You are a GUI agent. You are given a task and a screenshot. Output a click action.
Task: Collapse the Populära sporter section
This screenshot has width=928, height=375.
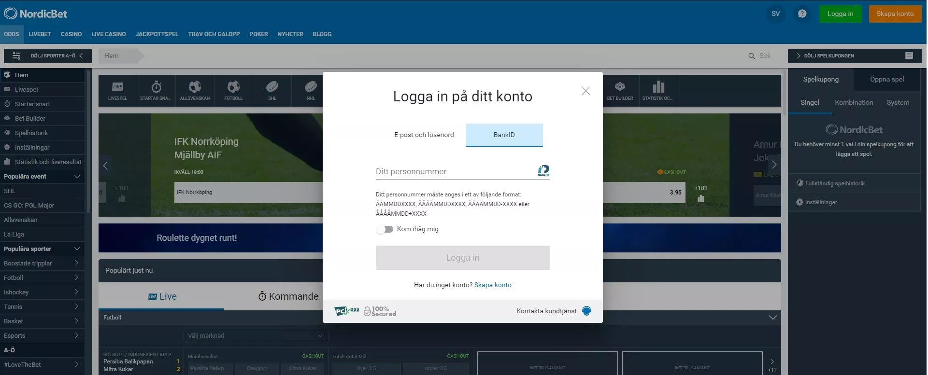click(76, 249)
